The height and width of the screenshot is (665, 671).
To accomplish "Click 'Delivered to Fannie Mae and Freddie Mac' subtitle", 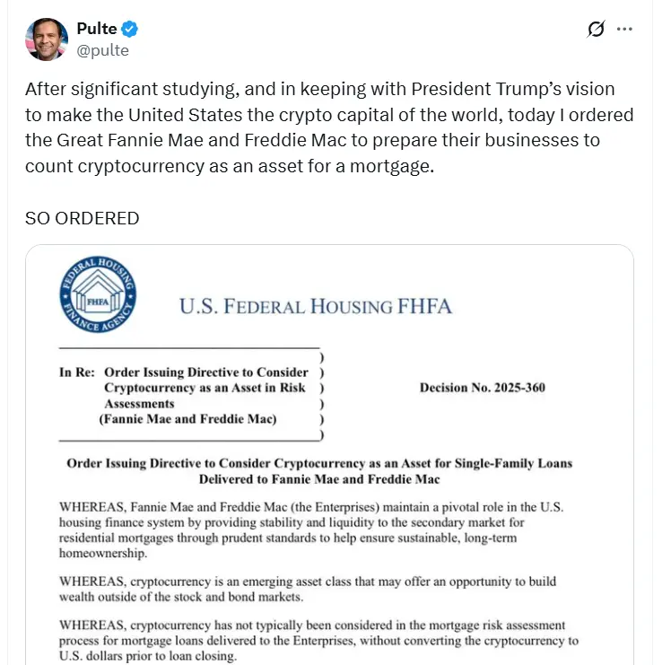I will click(x=319, y=479).
